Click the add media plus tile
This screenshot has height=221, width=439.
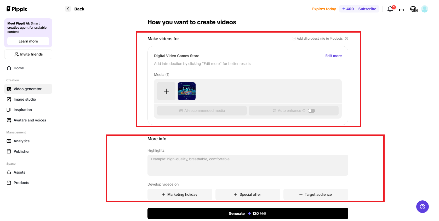[166, 91]
